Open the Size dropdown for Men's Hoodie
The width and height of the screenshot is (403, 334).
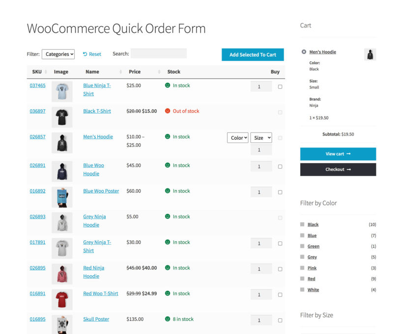tap(261, 138)
